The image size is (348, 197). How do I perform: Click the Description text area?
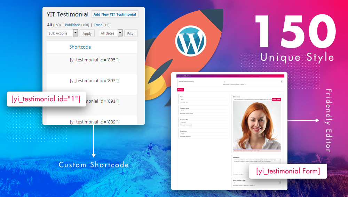tap(257, 165)
